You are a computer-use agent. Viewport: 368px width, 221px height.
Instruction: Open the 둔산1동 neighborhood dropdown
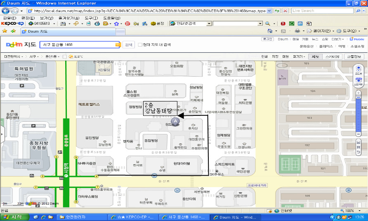(52, 56)
